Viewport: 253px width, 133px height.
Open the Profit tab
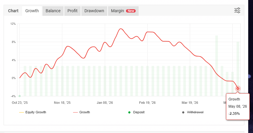tap(72, 11)
